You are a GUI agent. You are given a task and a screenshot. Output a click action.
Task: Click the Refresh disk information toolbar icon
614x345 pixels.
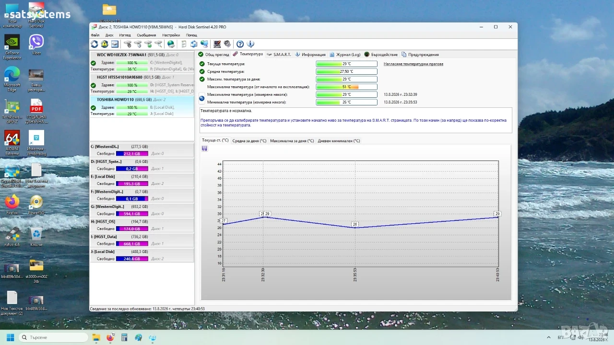point(94,44)
